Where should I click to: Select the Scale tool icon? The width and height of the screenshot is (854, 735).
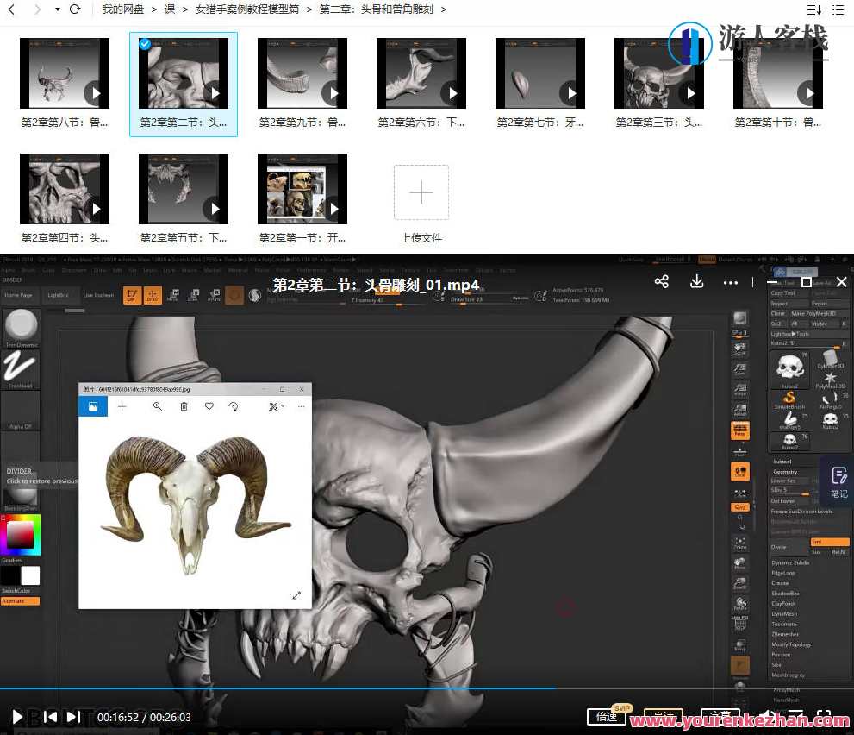(x=195, y=296)
